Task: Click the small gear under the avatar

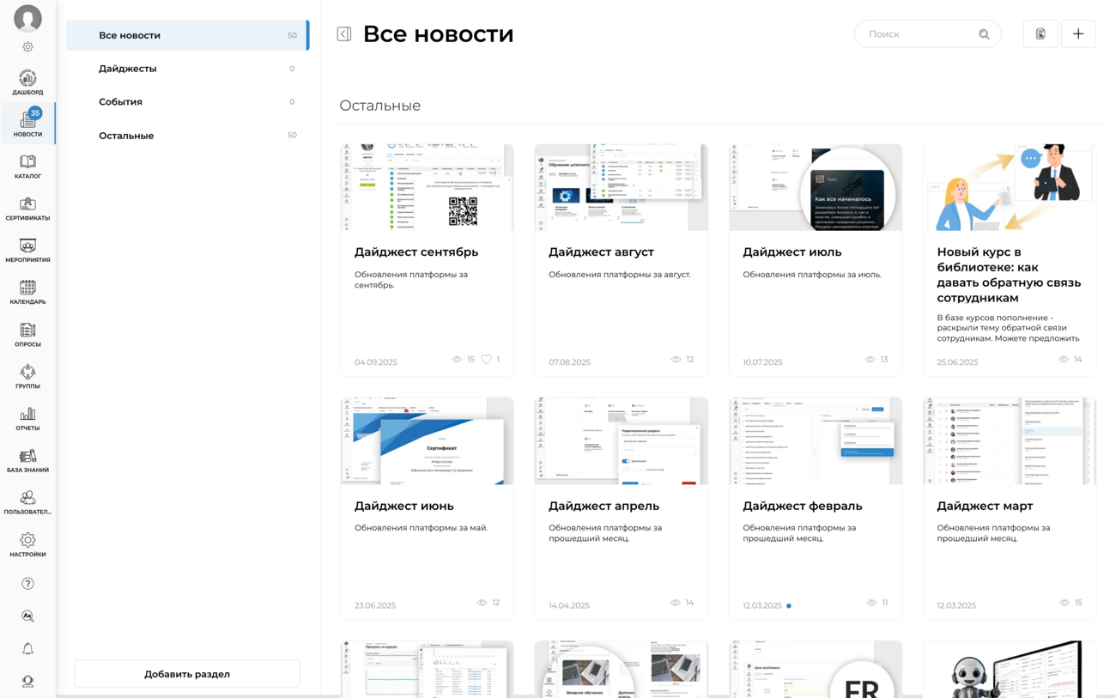Action: 27,47
